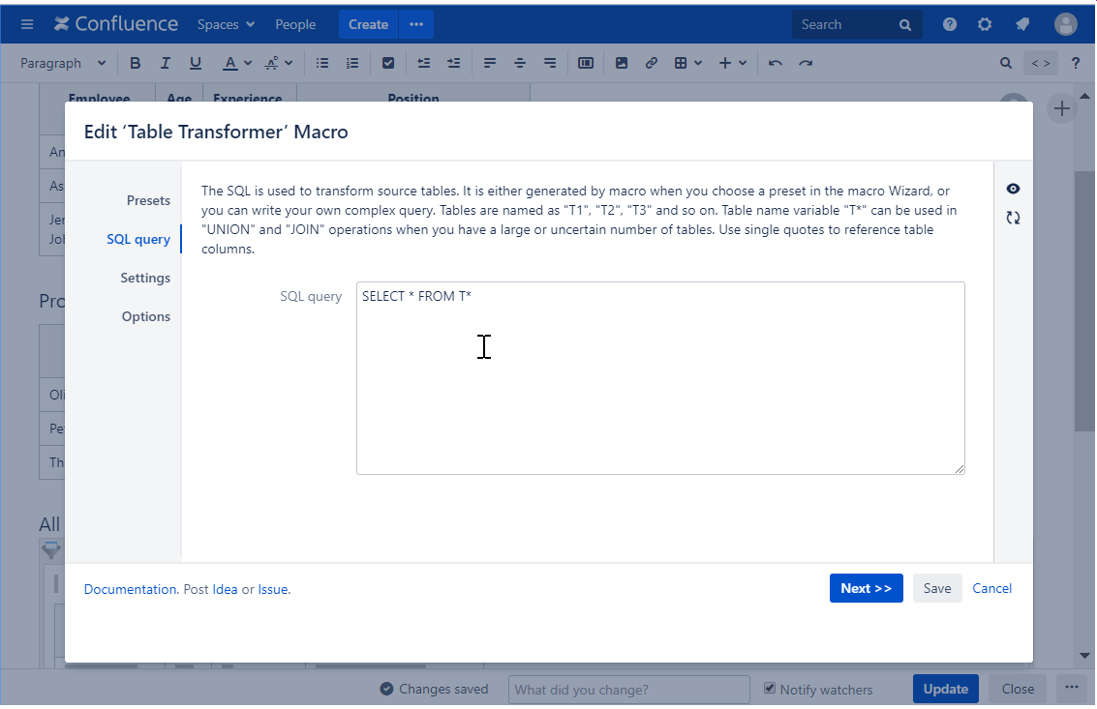The width and height of the screenshot is (1097, 709).
Task: Apply bold formatting in editor toolbar
Action: click(x=135, y=63)
